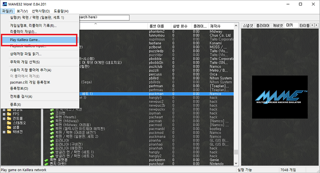Click the game icon beside 팩맨 (Midway)

(x=52, y=121)
